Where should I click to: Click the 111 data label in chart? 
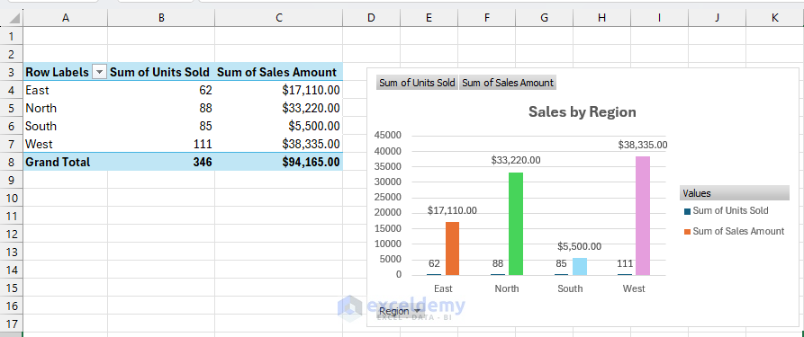coord(625,264)
